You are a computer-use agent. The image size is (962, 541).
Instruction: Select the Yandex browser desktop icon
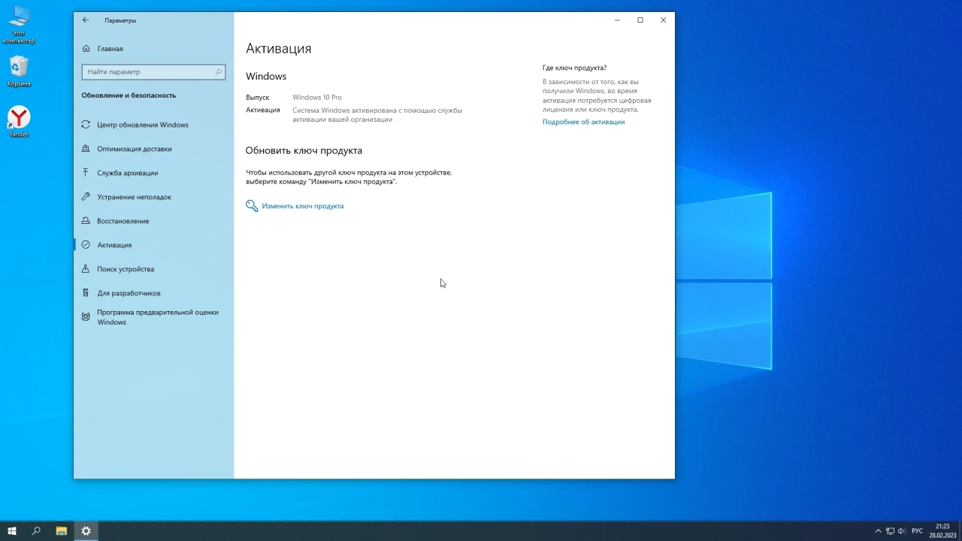(19, 122)
